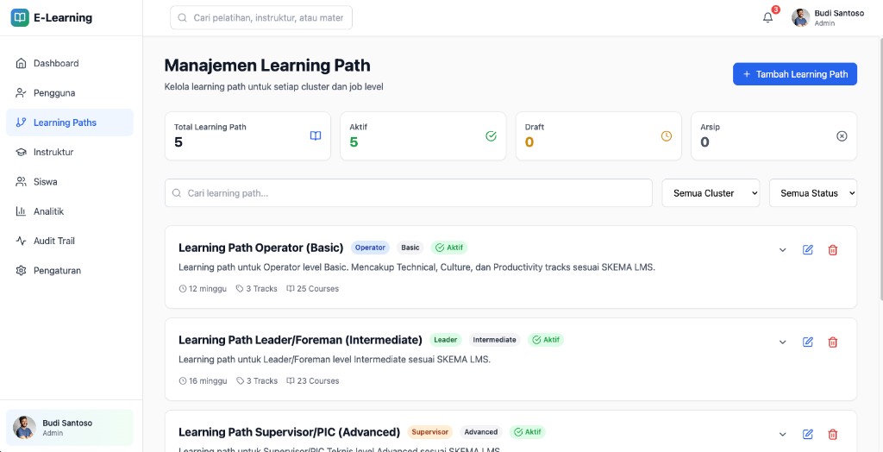Click the Tambah Learning Path button
The image size is (883, 452).
tap(794, 74)
